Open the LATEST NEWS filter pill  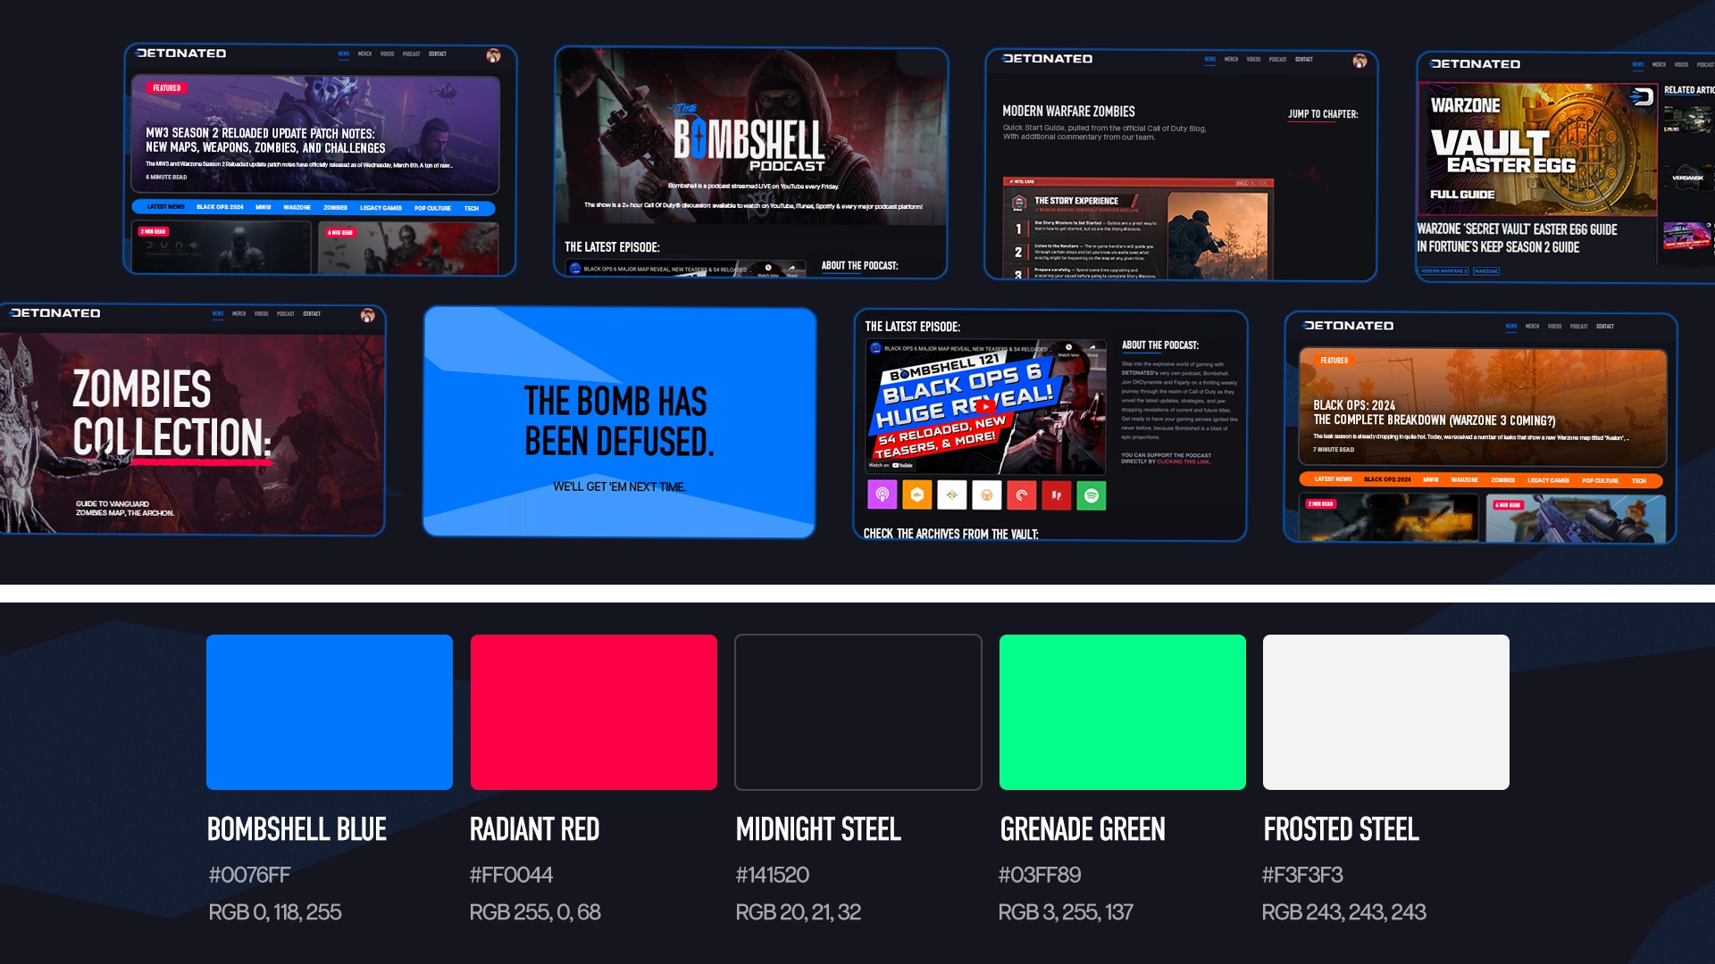166,207
